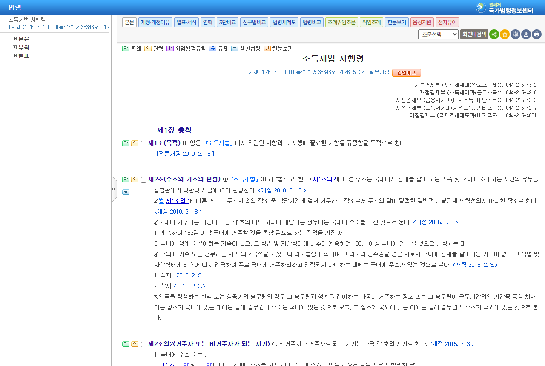
Task: Open 판례 icon beside 제1조(목적)
Action: [126, 143]
